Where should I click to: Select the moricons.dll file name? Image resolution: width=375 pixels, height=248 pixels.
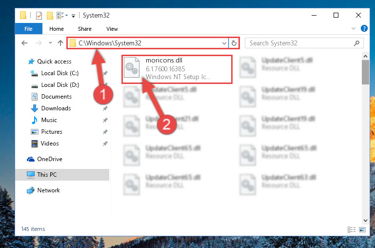click(x=164, y=61)
